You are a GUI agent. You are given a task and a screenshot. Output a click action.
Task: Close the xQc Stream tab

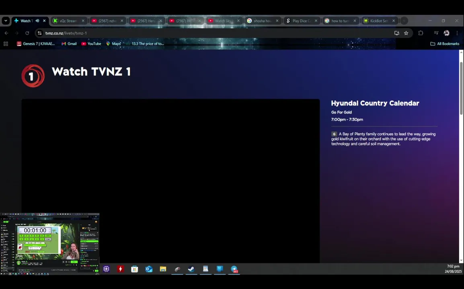tap(83, 21)
